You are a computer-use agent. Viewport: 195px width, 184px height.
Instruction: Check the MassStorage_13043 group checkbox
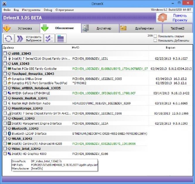pos(5,108)
